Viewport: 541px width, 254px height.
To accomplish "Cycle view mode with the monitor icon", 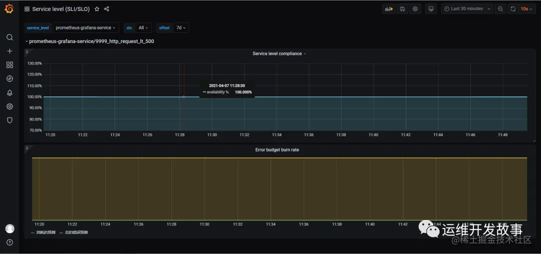I will click(431, 9).
